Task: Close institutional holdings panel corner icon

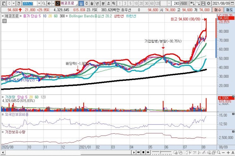Action: (233, 131)
